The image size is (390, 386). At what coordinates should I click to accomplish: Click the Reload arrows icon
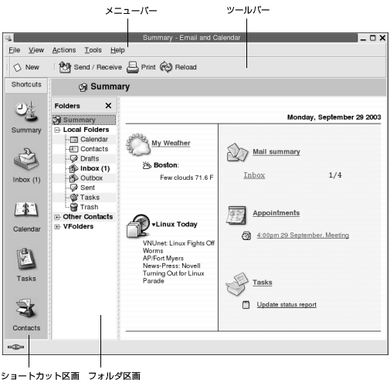(166, 67)
